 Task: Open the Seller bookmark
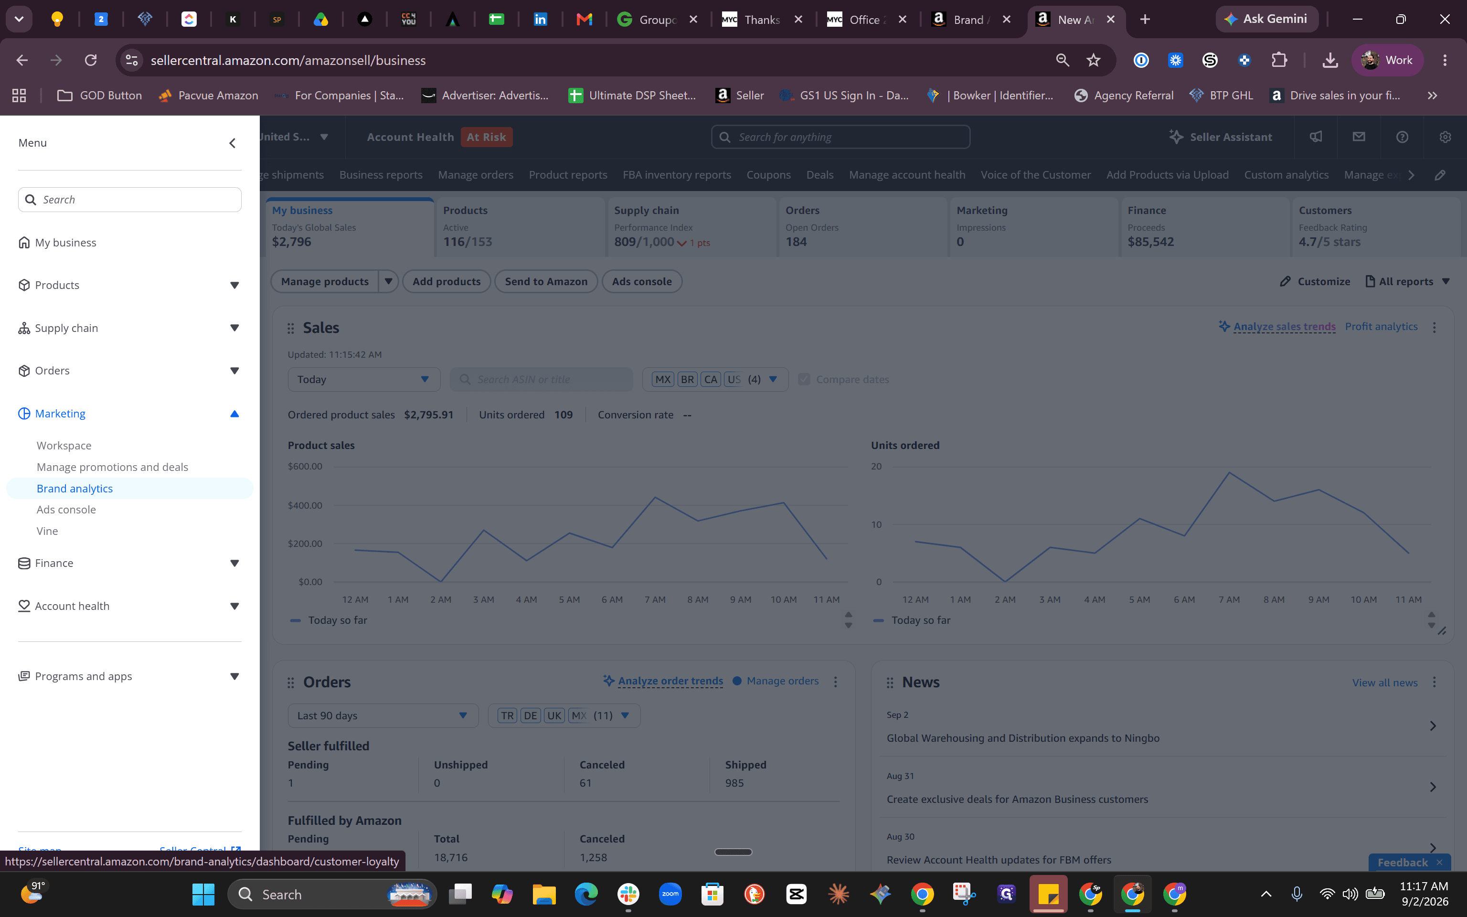click(740, 95)
